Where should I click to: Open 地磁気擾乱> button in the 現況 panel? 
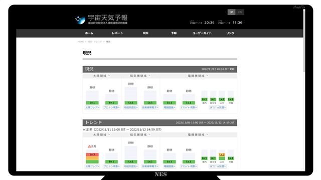[131, 107]
